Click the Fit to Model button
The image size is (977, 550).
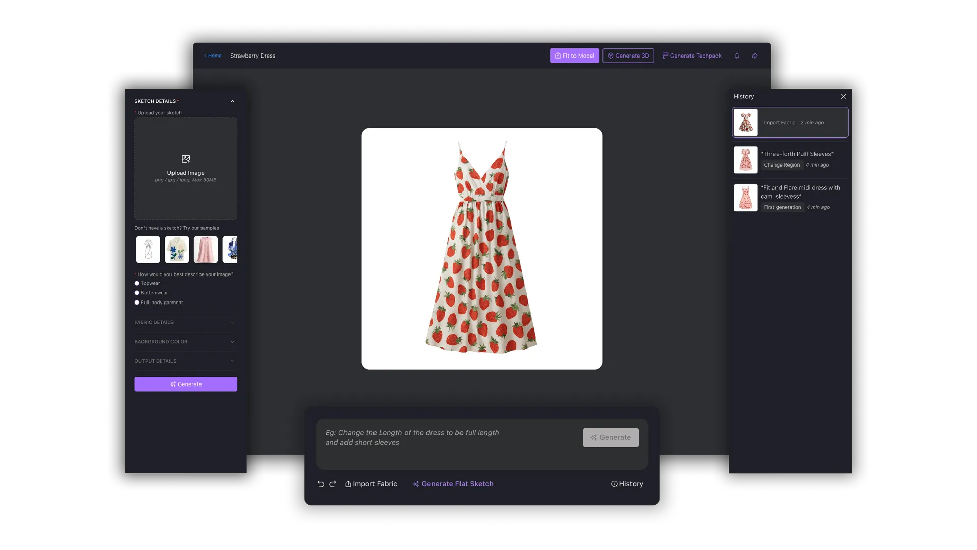[x=574, y=56]
